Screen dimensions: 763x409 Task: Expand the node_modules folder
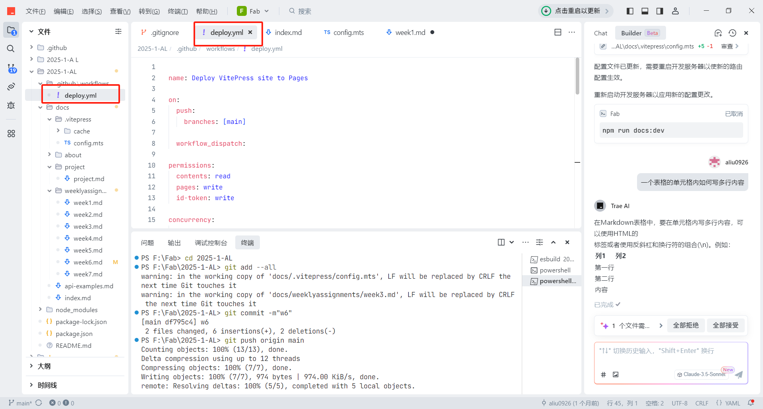pyautogui.click(x=76, y=310)
